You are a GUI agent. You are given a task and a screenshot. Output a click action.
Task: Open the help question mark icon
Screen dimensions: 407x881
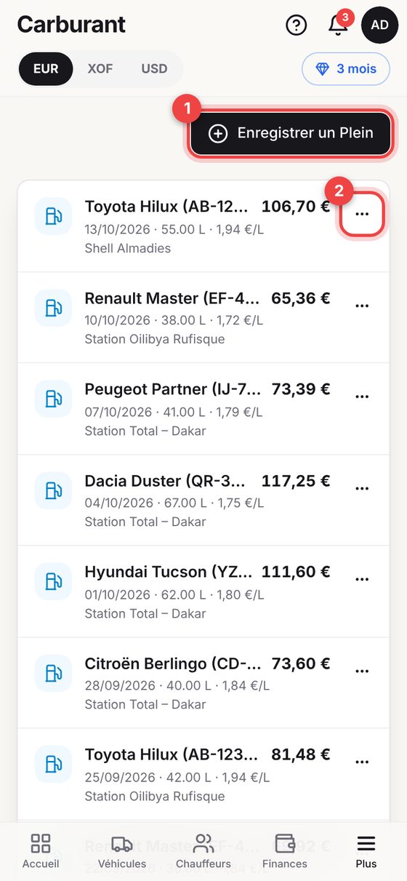point(297,25)
